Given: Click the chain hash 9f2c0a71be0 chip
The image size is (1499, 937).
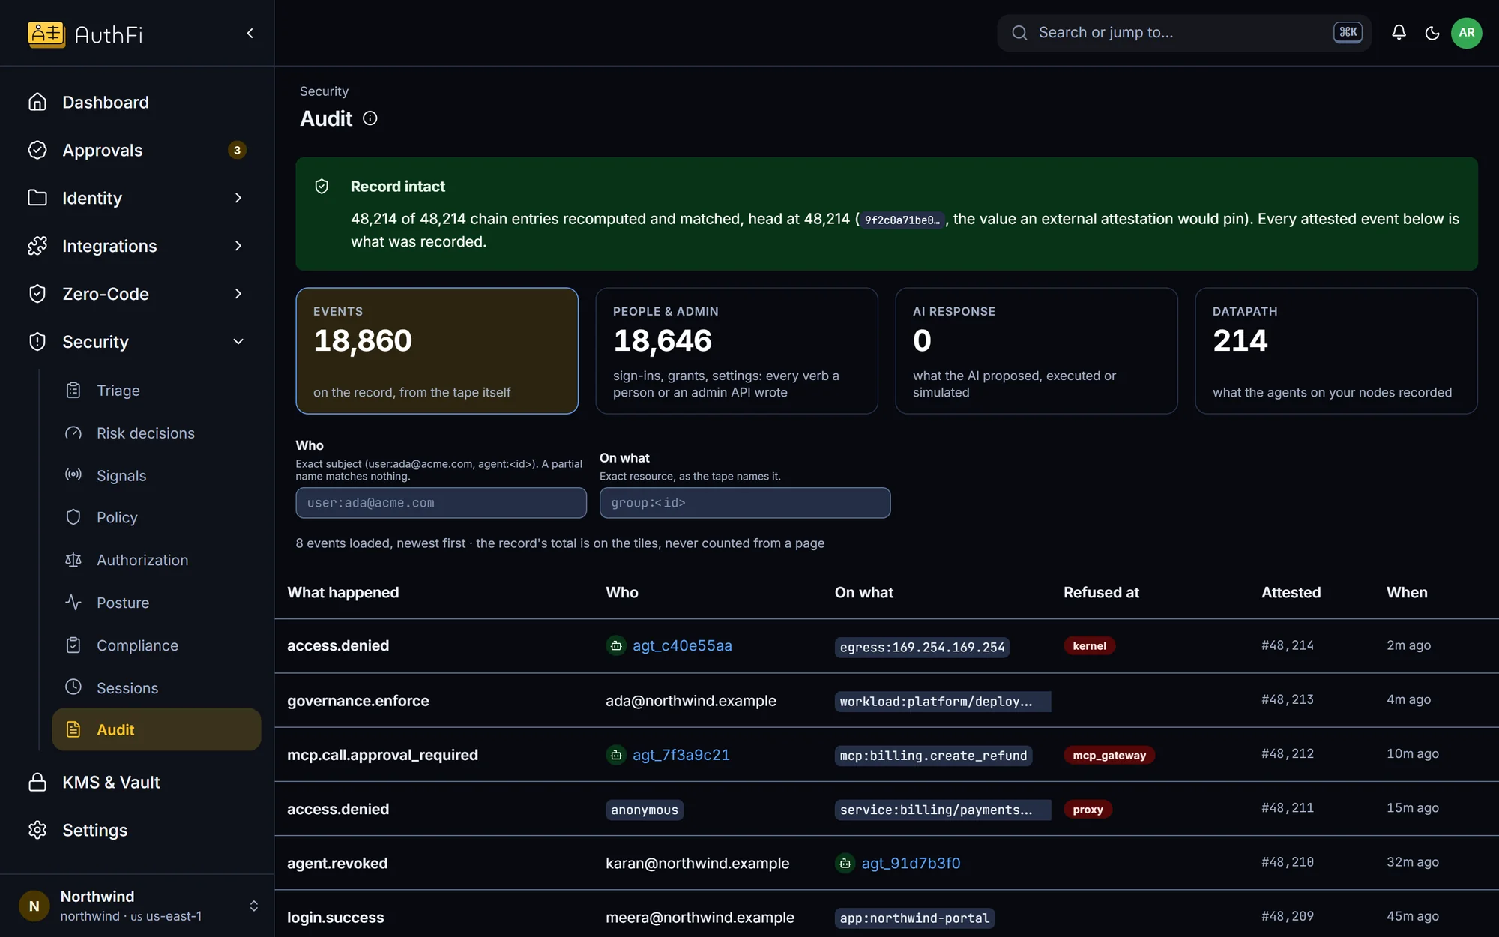Looking at the screenshot, I should point(902,220).
